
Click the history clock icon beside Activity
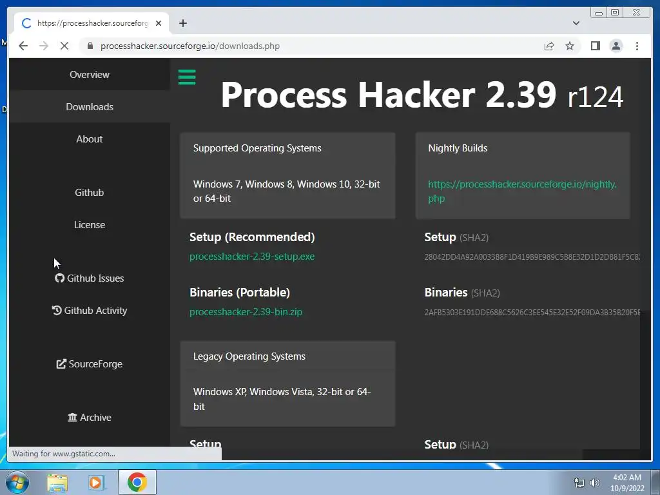coord(57,310)
